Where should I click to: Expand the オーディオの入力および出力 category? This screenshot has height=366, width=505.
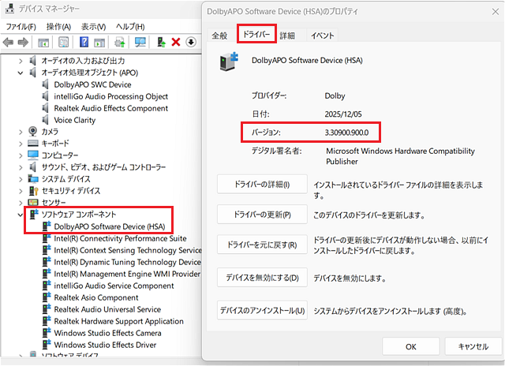coord(21,61)
